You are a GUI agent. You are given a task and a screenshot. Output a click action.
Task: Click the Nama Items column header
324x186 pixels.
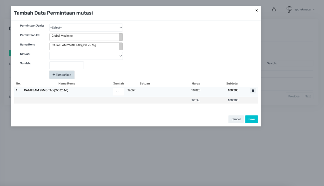[x=67, y=84]
